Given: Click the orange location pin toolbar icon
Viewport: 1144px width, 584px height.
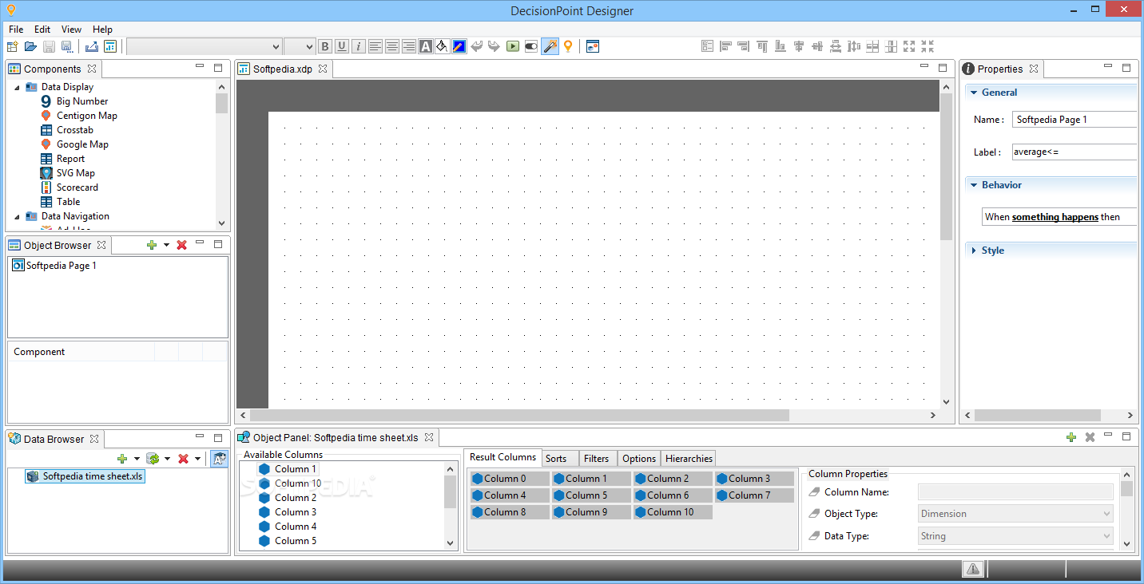Looking at the screenshot, I should coord(568,46).
